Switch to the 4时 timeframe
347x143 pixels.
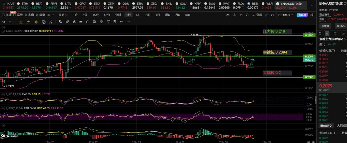[138, 15]
